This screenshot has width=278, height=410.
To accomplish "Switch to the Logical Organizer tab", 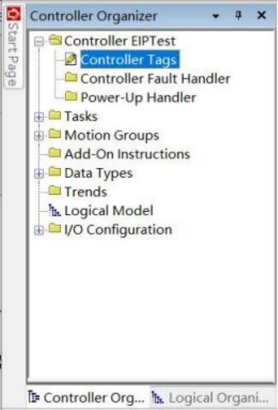I will [211, 398].
